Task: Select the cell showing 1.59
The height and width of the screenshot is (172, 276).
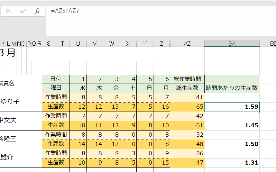Action: [x=232, y=107]
